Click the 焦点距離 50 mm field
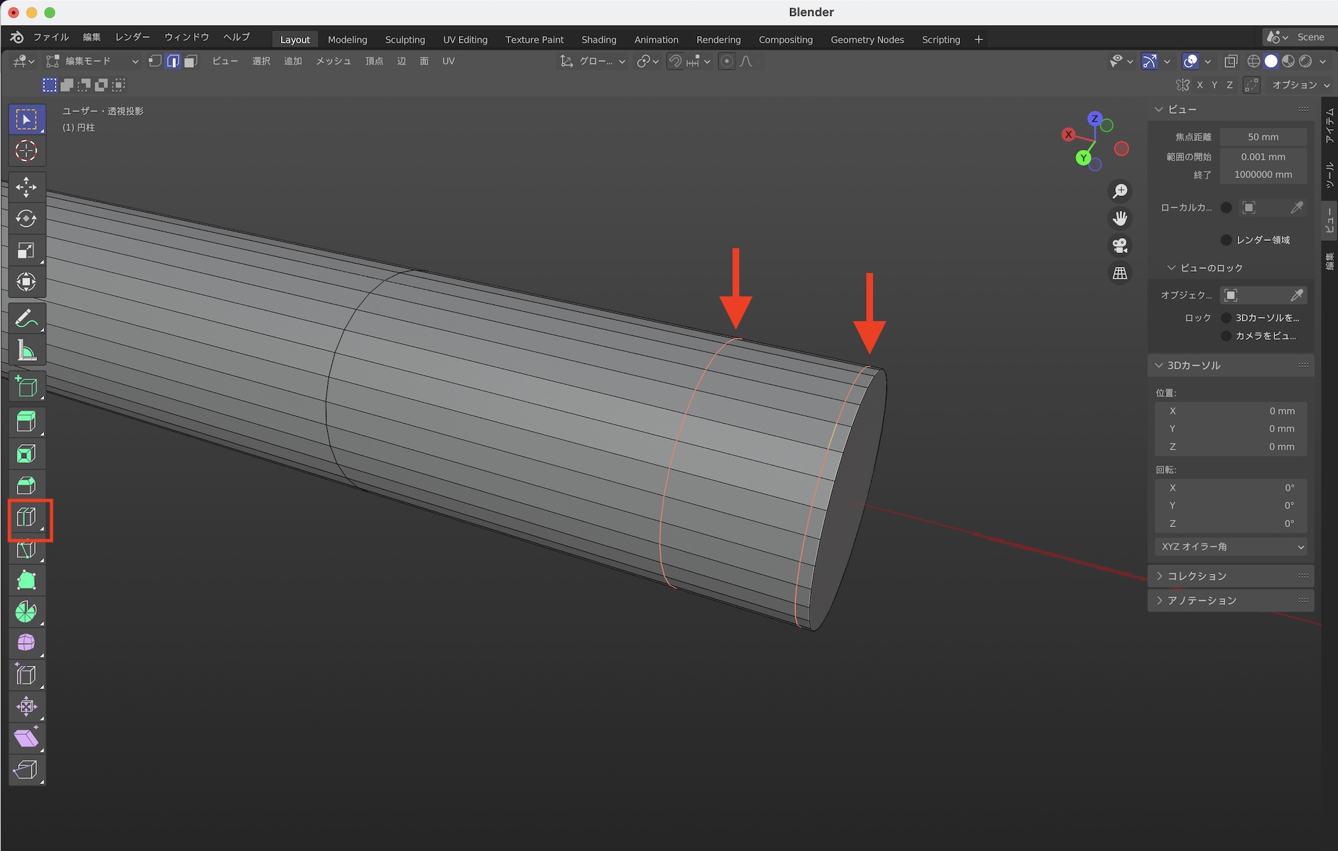Screen dimensions: 1338x851 point(1262,136)
